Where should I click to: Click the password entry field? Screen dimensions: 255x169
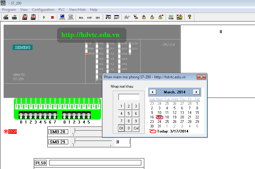pos(129,97)
